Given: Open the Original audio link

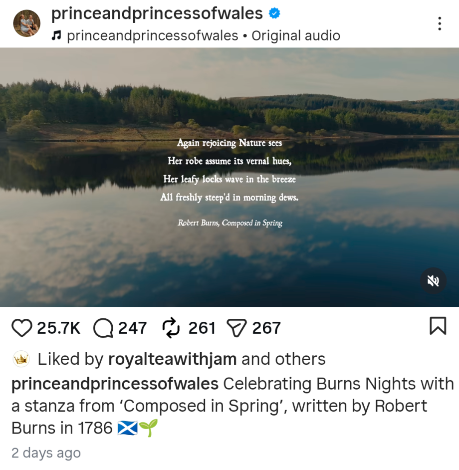Looking at the screenshot, I should [x=296, y=36].
